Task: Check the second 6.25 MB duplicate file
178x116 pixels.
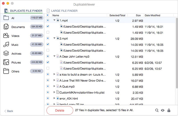Action: coord(48,68)
